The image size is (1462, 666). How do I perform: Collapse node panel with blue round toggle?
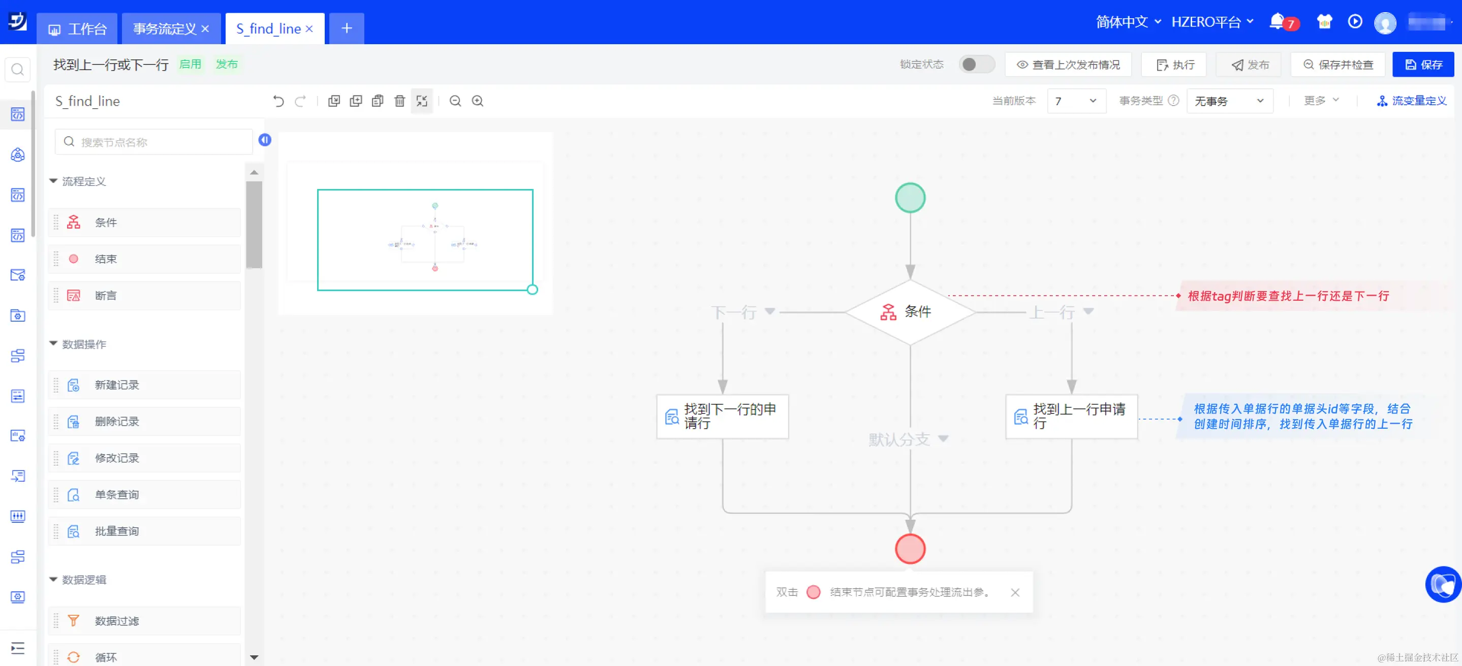pyautogui.click(x=264, y=140)
